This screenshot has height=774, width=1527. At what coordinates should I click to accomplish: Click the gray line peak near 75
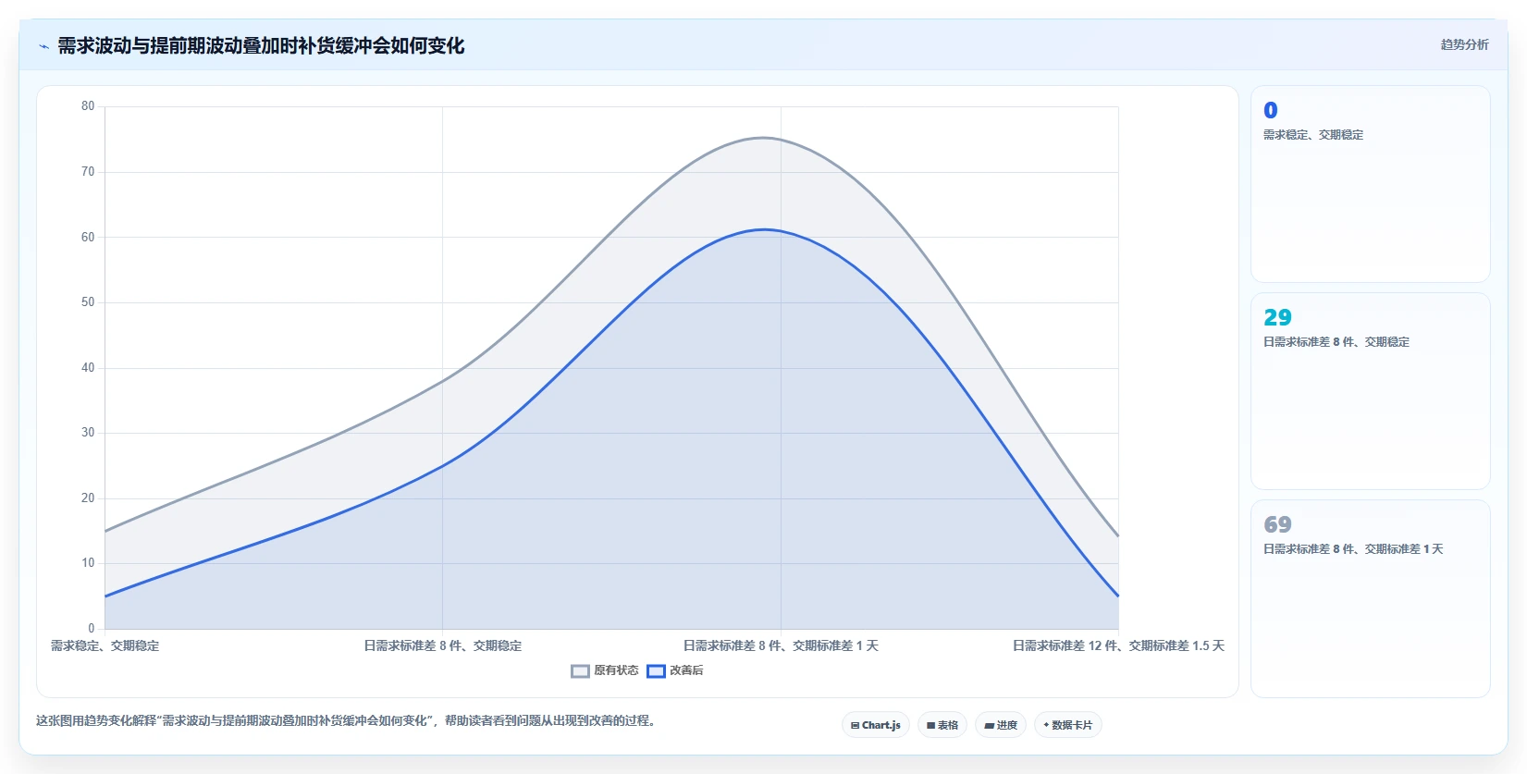764,138
